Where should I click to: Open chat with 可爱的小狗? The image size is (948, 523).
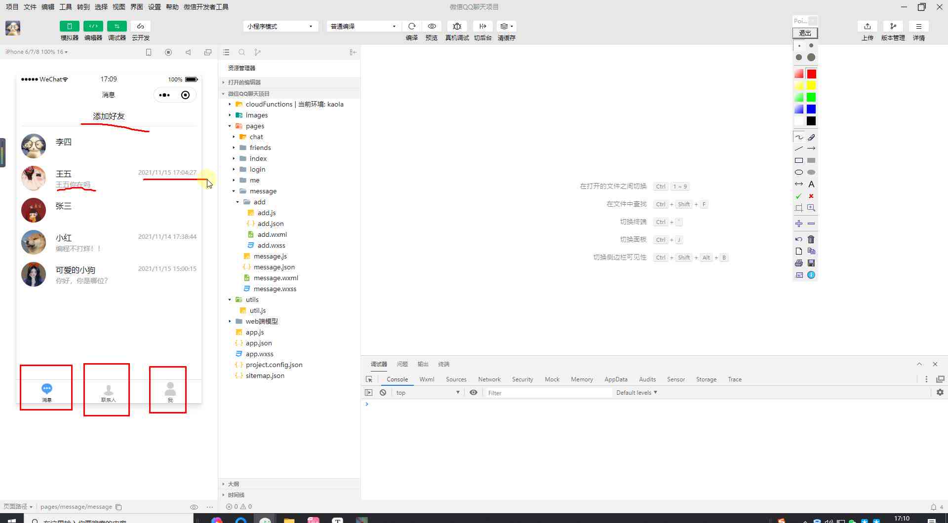[109, 274]
